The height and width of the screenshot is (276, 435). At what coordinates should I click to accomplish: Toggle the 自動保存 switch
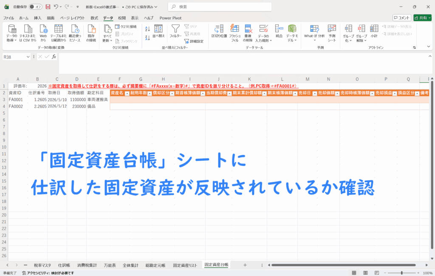pyautogui.click(x=35, y=7)
